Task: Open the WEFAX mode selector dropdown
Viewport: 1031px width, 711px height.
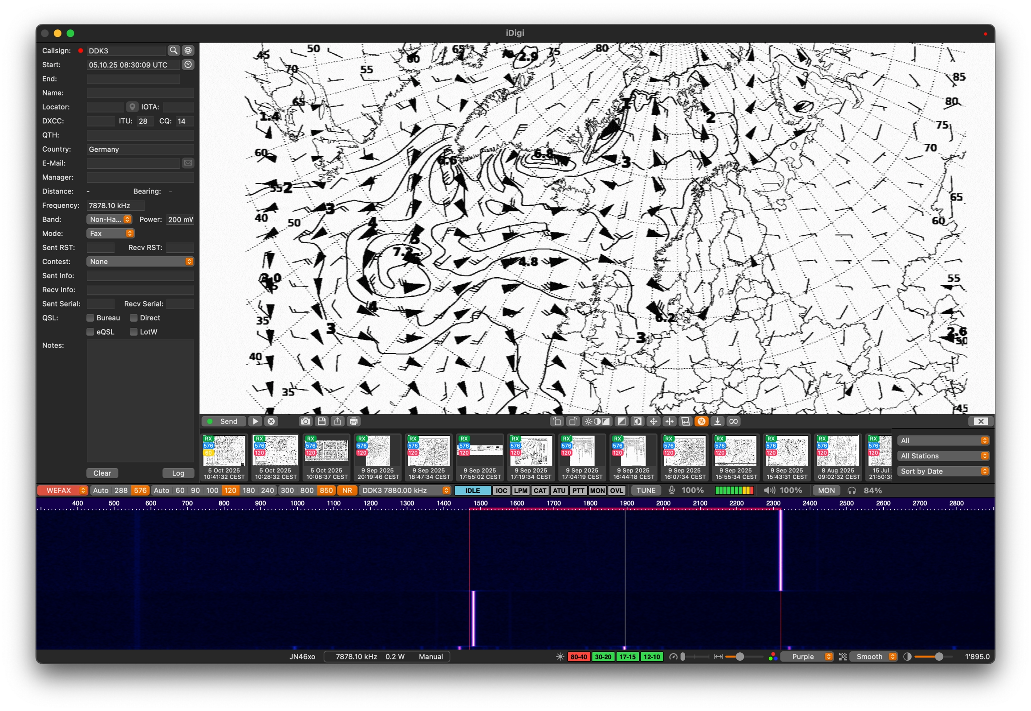Action: pyautogui.click(x=62, y=490)
